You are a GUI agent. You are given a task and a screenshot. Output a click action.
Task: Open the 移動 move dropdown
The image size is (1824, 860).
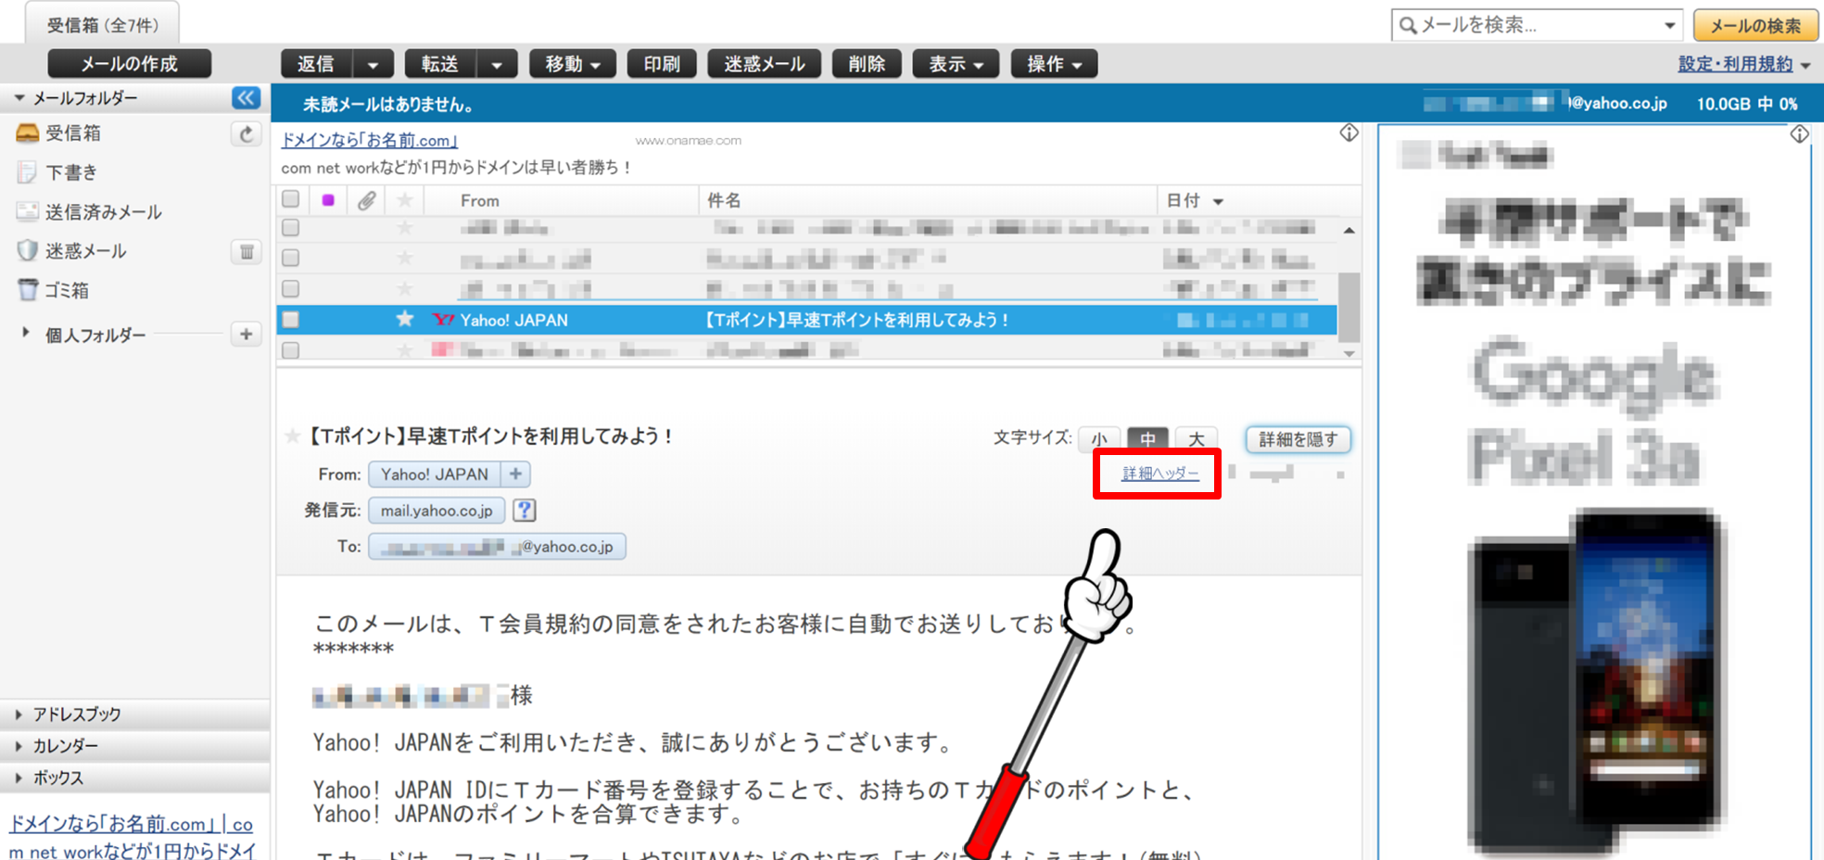pyautogui.click(x=573, y=64)
